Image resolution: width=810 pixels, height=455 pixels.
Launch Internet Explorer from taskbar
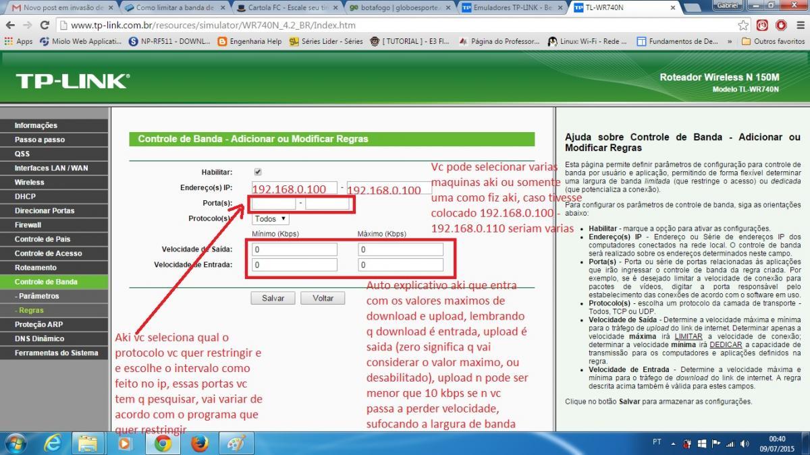click(x=53, y=443)
